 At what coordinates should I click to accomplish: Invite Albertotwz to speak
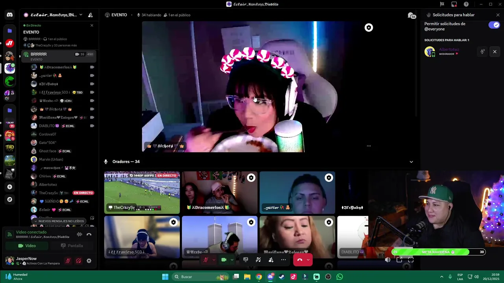482,51
